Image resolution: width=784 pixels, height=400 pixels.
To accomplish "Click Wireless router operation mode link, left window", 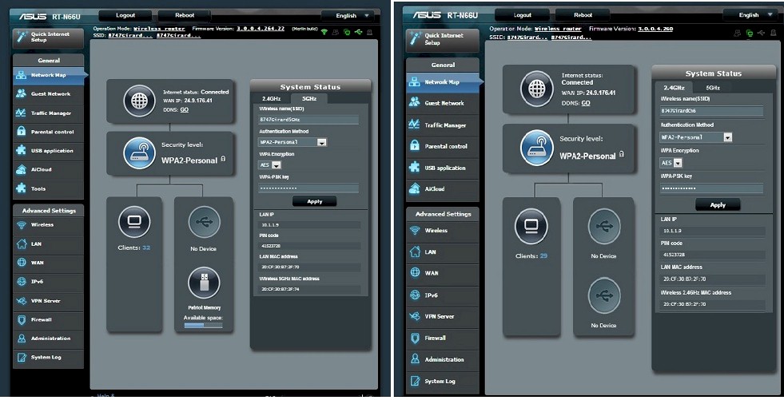I will (x=159, y=29).
